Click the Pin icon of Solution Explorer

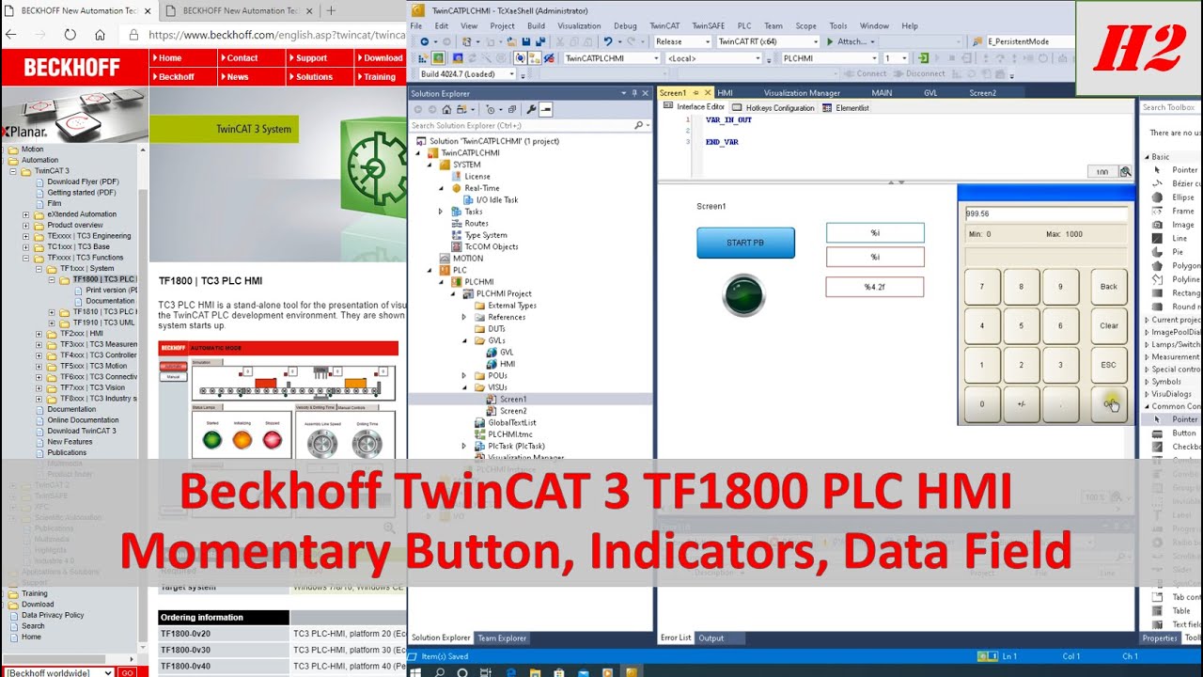point(634,93)
